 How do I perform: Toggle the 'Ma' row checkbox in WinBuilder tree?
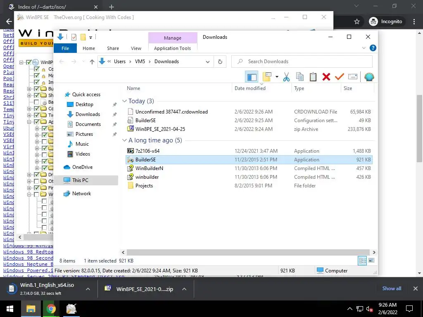37,76
